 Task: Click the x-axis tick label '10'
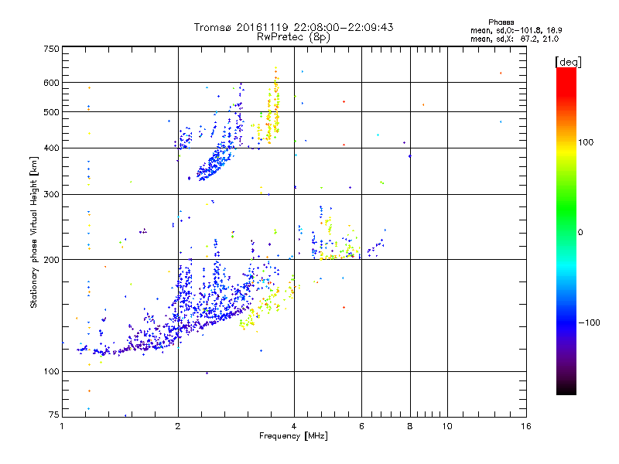447,426
